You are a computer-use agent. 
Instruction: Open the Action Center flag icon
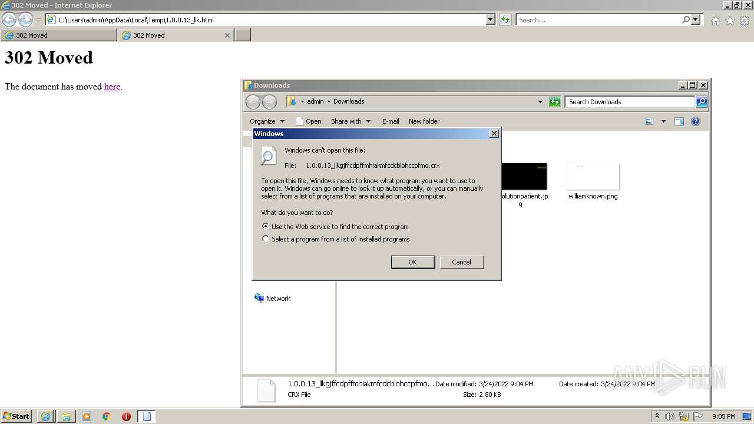click(x=699, y=416)
